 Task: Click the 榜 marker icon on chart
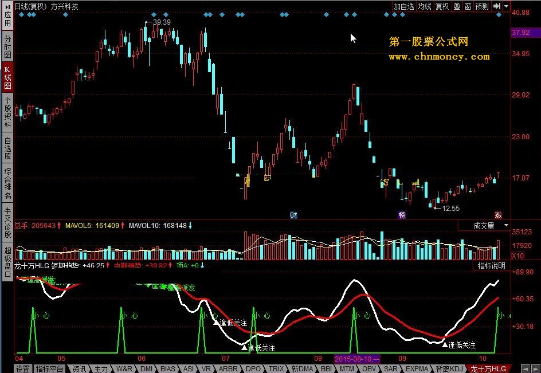(x=402, y=215)
